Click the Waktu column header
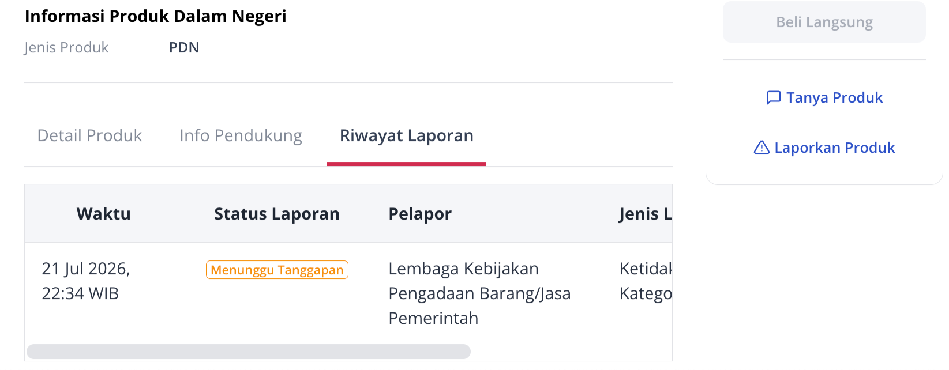Screen dimensions: 949x370 click(x=104, y=214)
